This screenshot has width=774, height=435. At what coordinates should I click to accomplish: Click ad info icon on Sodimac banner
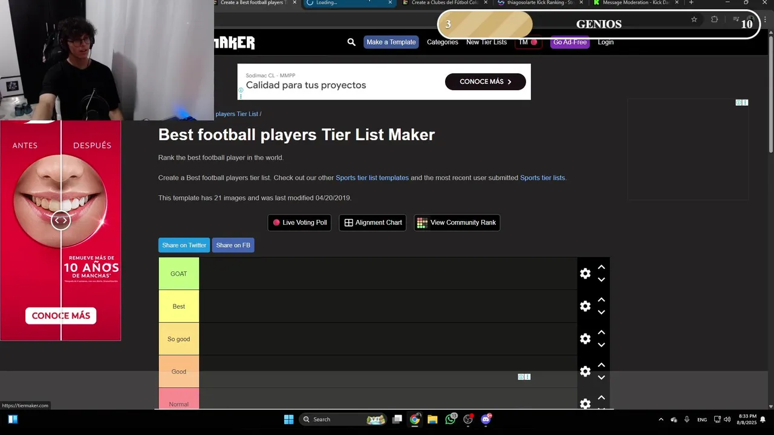(241, 91)
